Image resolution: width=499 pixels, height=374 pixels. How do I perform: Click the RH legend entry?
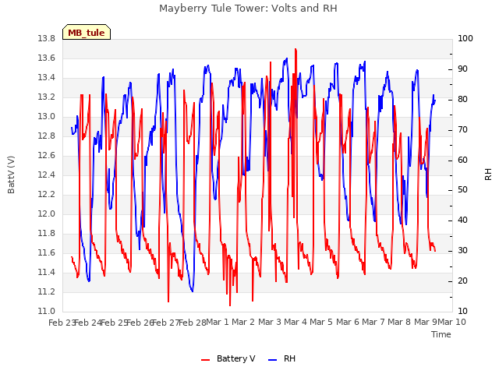(x=282, y=358)
